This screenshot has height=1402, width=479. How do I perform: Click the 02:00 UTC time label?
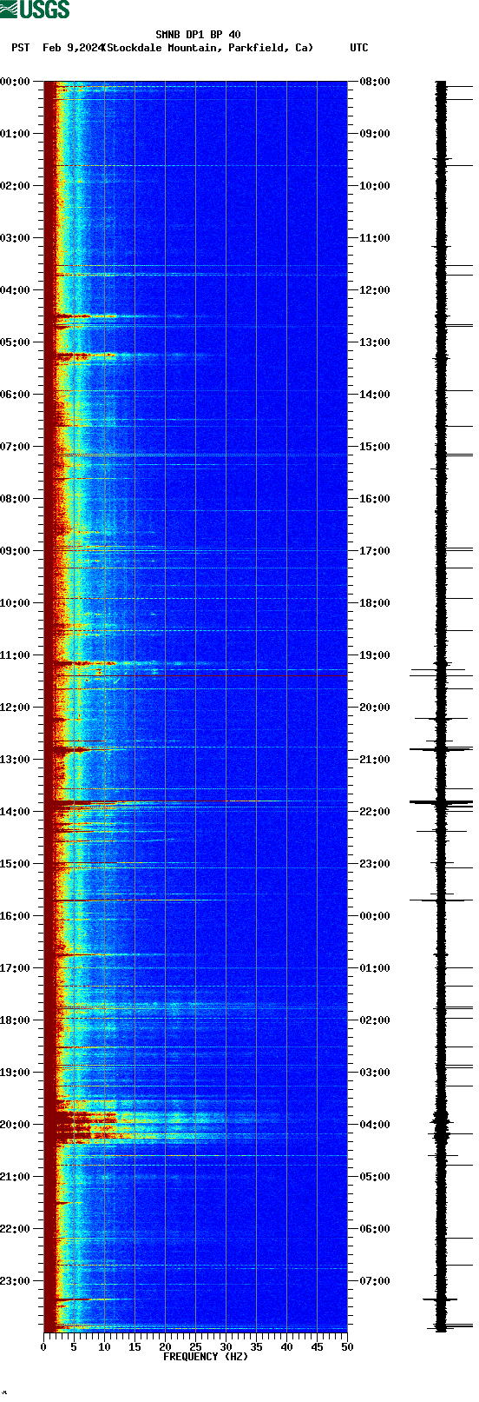click(375, 1020)
